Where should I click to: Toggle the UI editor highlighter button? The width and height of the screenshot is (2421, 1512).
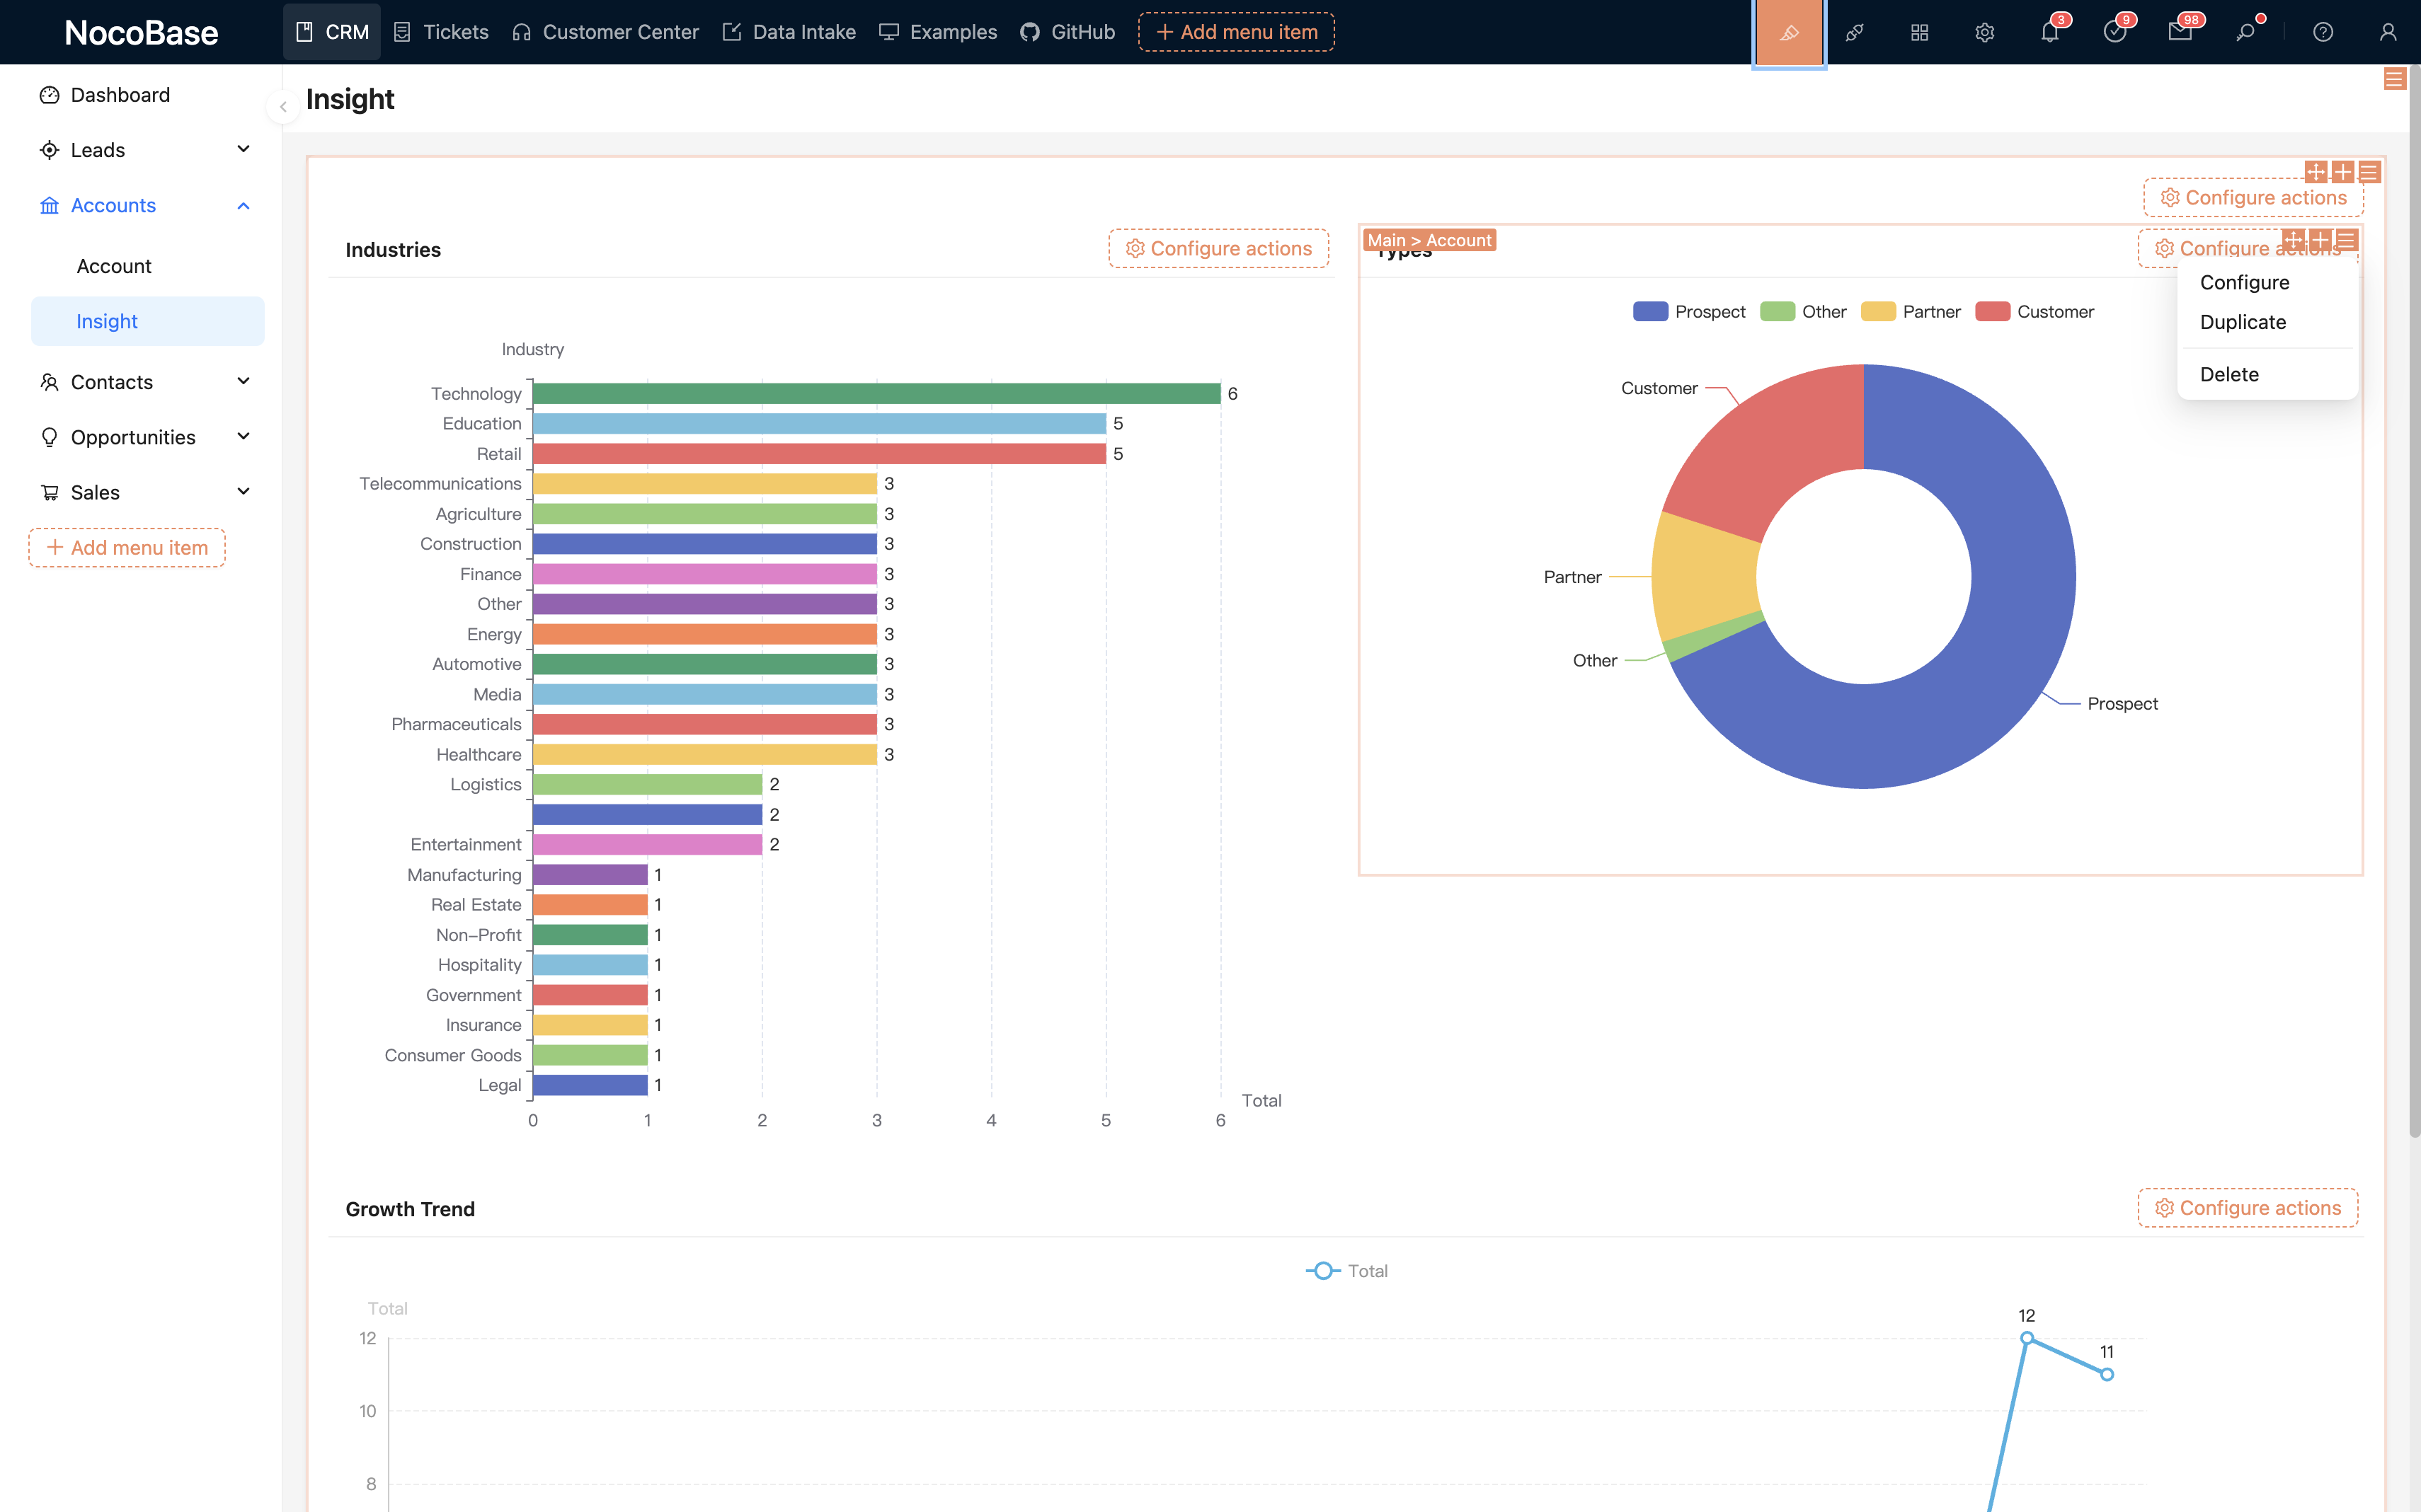click(x=1789, y=32)
